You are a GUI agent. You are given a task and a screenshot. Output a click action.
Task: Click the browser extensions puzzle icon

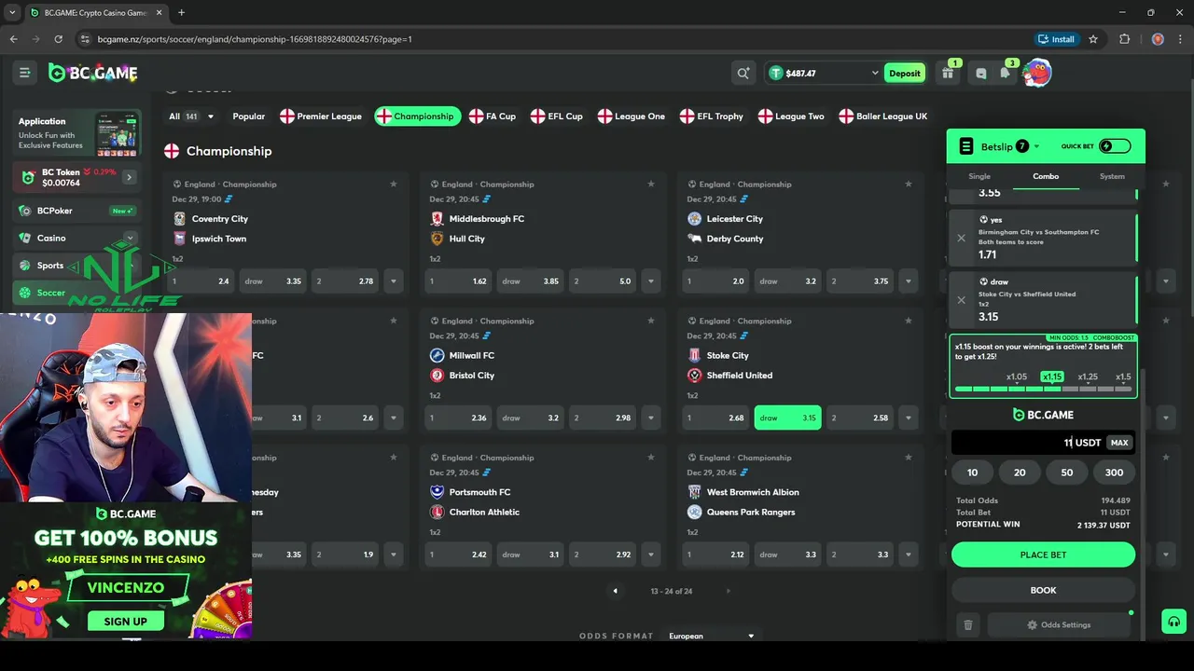point(1124,39)
